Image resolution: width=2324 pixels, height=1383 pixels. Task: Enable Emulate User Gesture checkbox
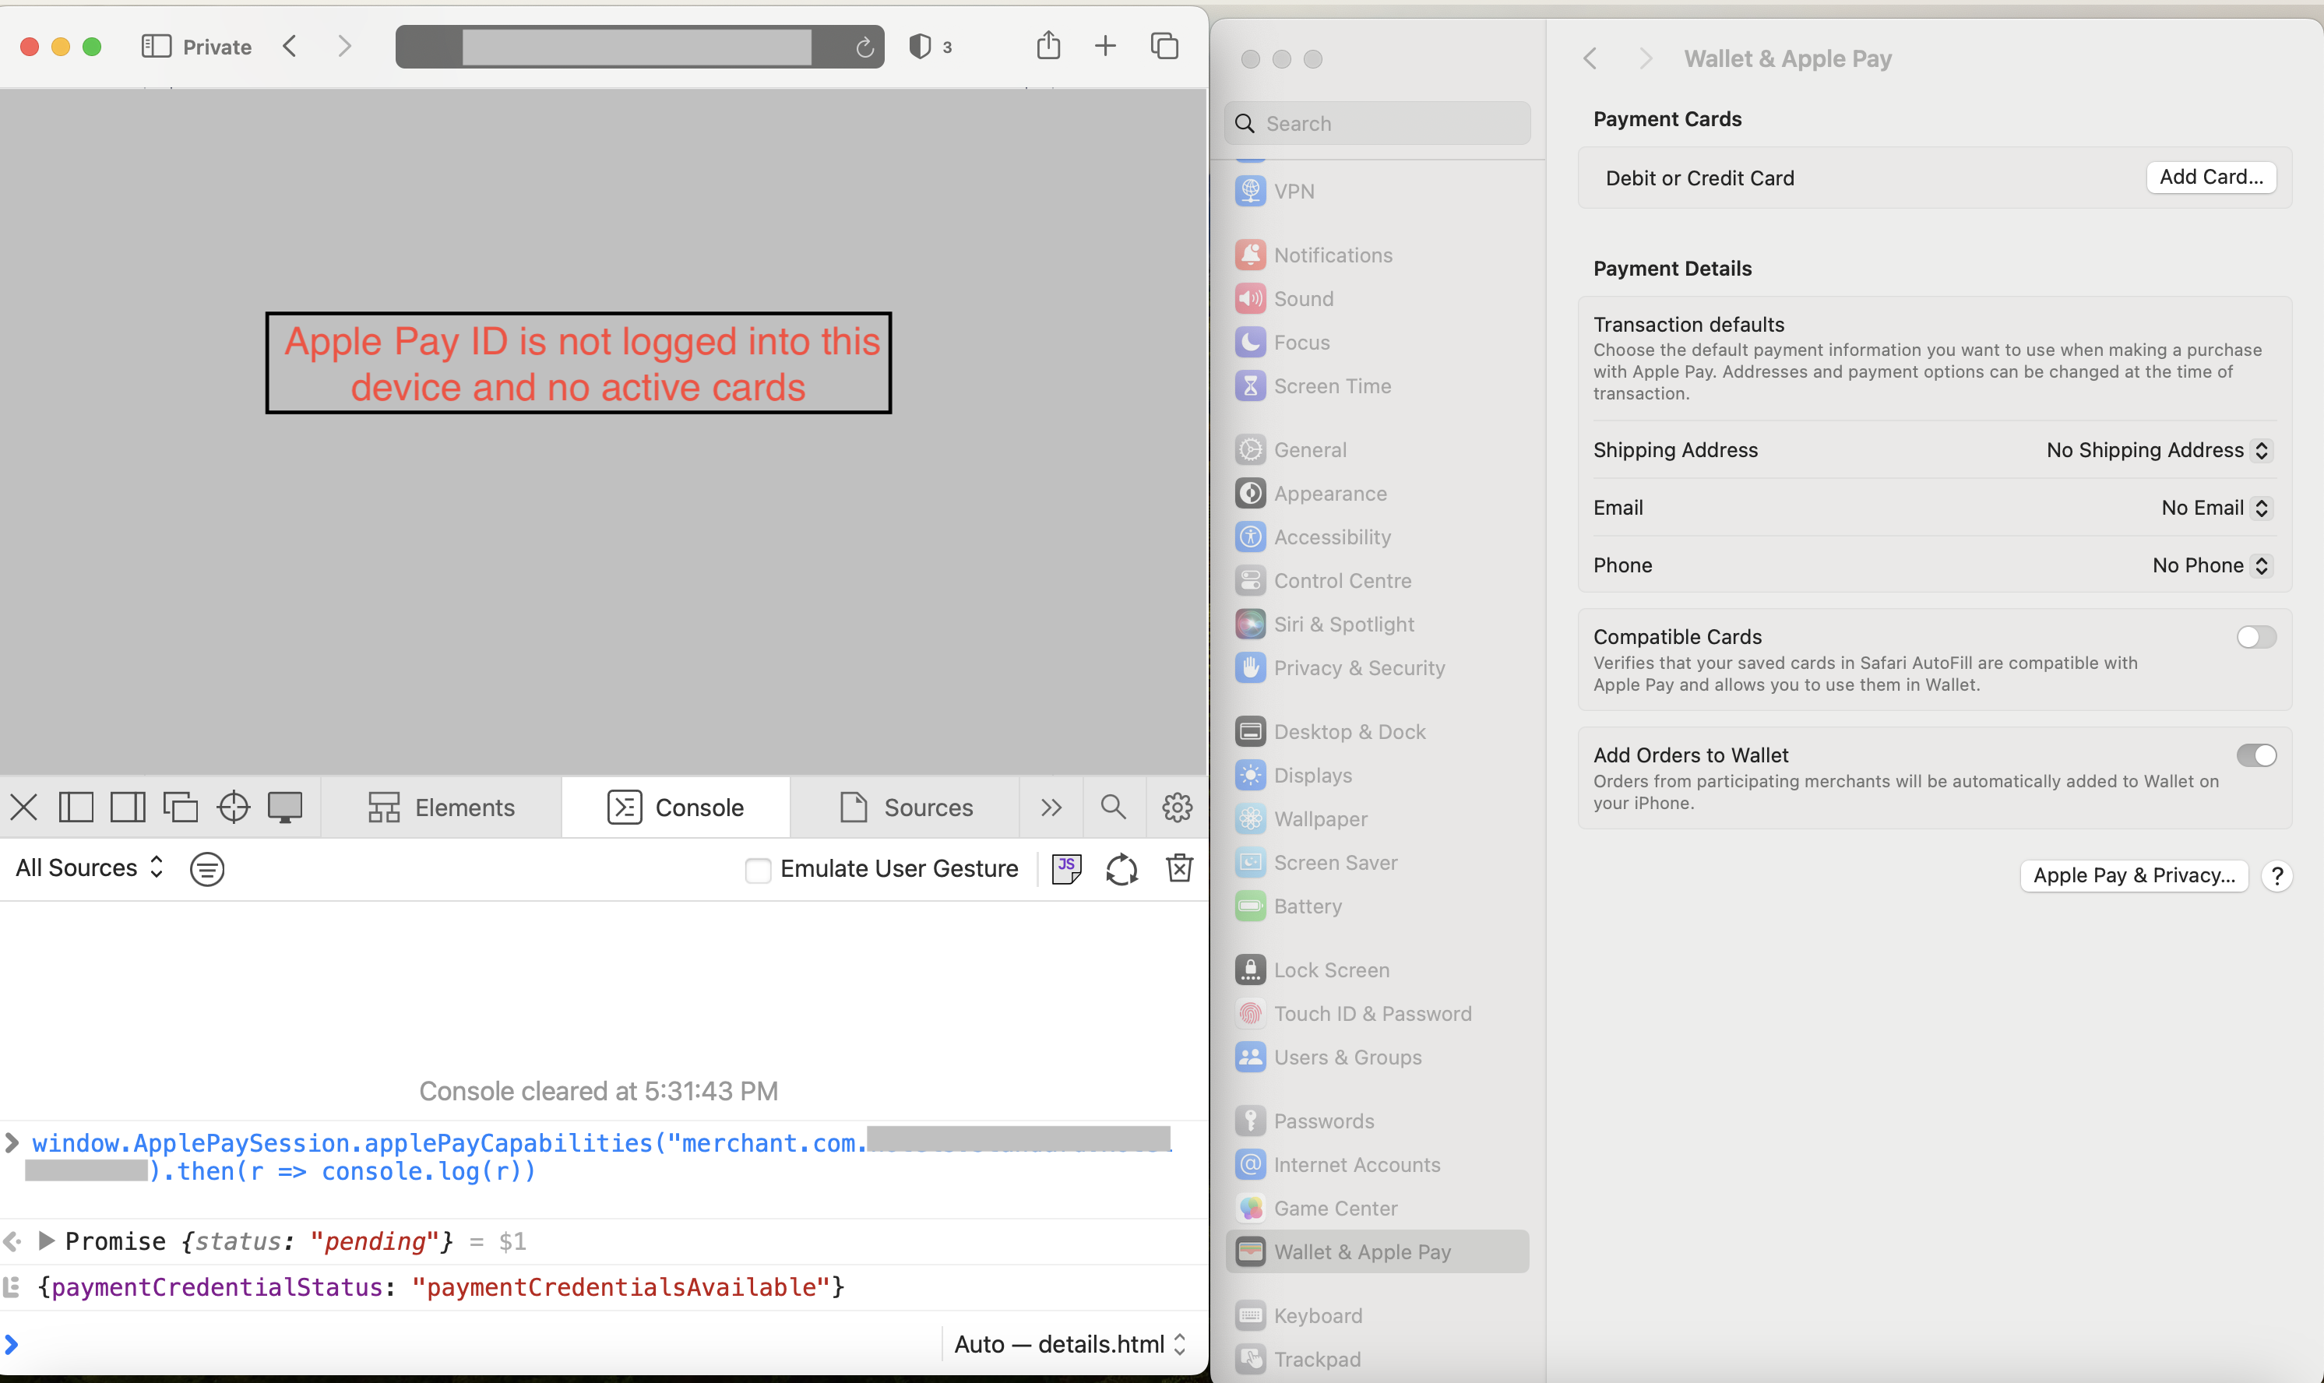pyautogui.click(x=758, y=871)
